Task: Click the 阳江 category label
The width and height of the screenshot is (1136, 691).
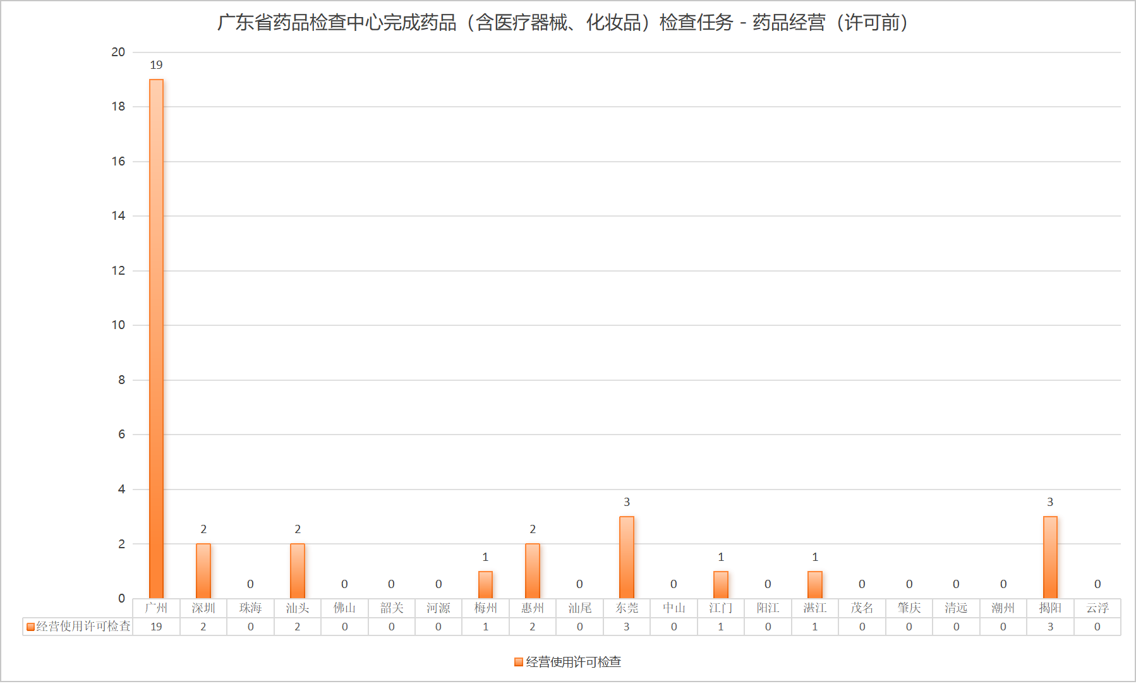Action: [x=768, y=608]
